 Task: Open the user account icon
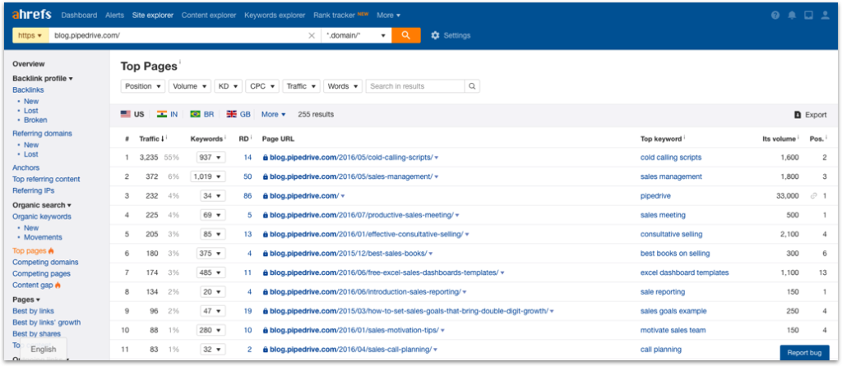tap(826, 15)
